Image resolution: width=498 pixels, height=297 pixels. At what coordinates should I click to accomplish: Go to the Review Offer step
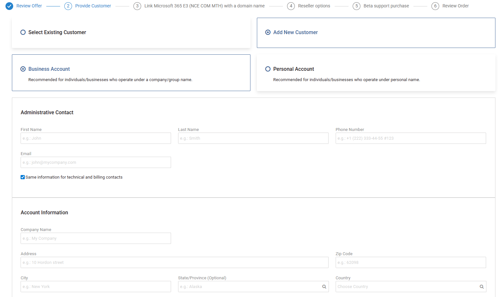coord(29,6)
